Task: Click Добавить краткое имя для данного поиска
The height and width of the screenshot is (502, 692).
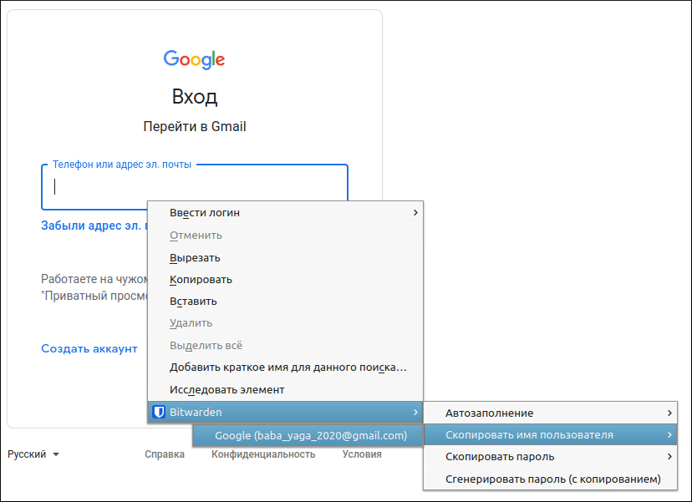Action: 287,368
